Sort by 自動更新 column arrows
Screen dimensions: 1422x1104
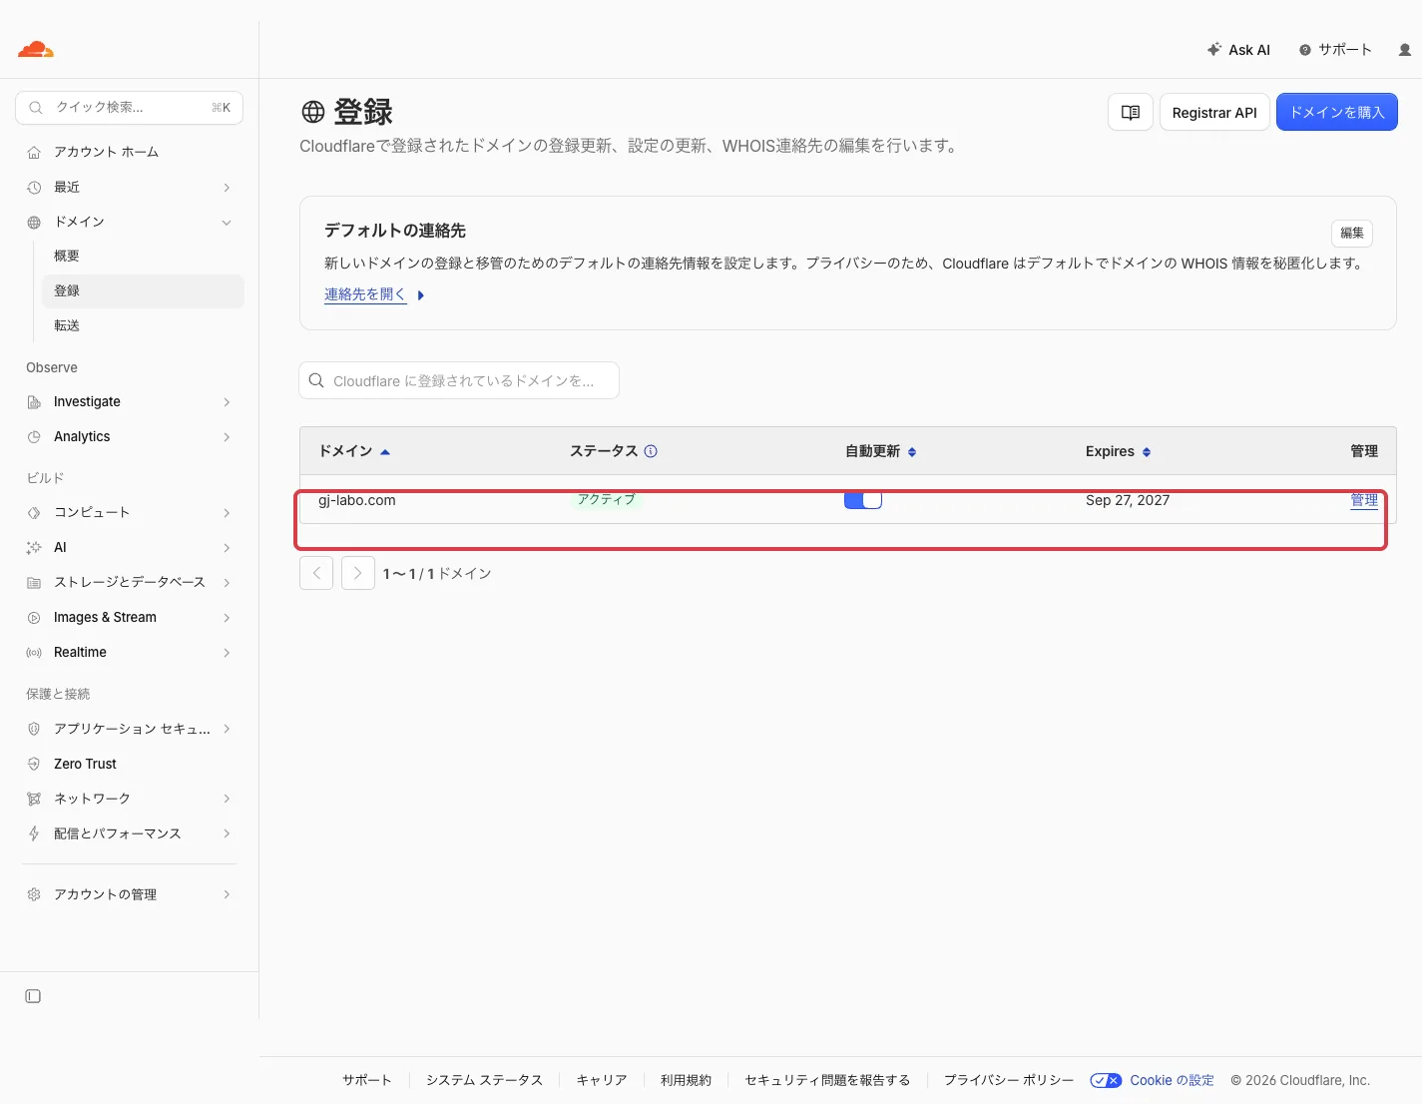point(912,452)
